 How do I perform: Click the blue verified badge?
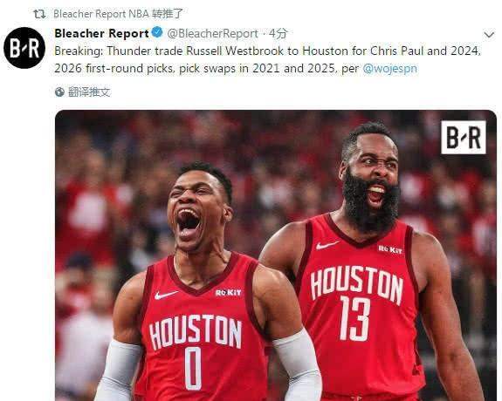click(x=157, y=32)
